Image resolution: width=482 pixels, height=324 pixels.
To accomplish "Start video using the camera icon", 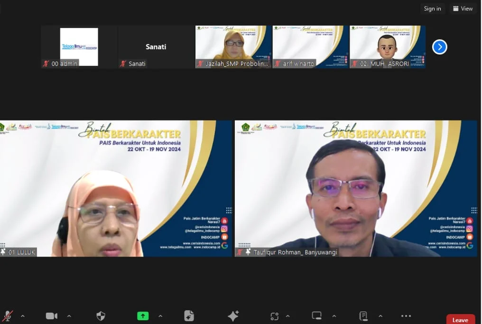I will pyautogui.click(x=51, y=315).
